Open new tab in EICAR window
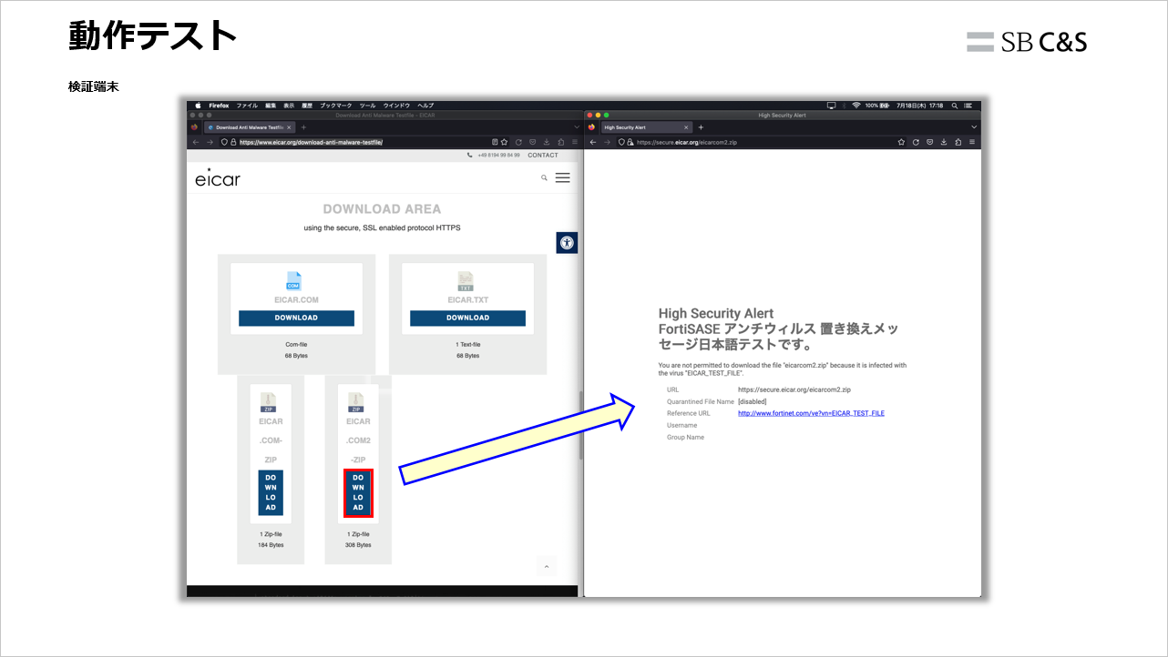 (303, 127)
